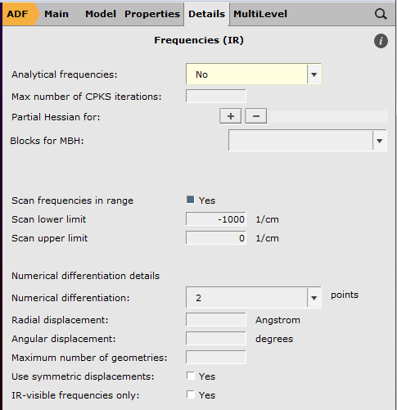Remove atoms with Partial Hessian minus button
Viewport: 397px width, 410px height.
click(255, 116)
